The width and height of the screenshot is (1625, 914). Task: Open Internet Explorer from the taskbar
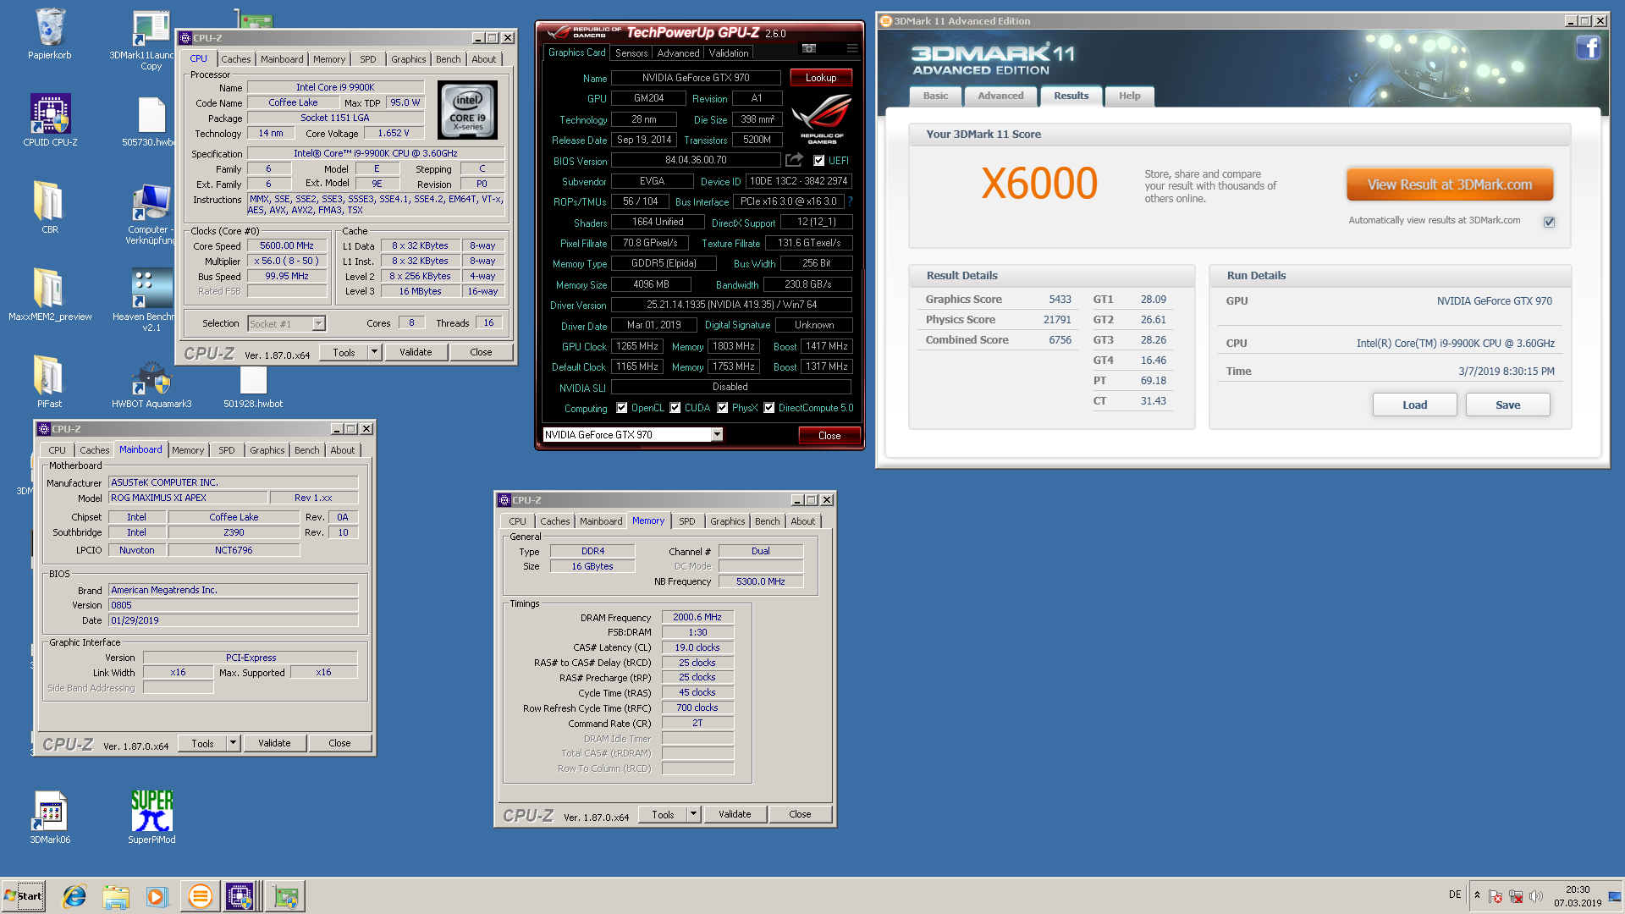click(74, 896)
